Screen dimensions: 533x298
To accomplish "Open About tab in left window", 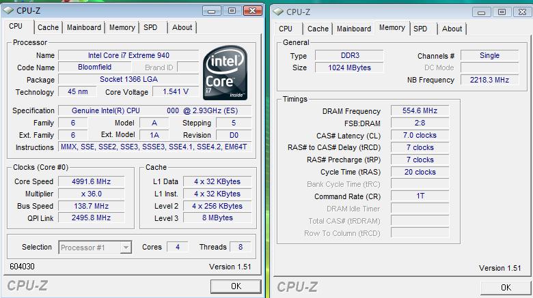I will (182, 27).
